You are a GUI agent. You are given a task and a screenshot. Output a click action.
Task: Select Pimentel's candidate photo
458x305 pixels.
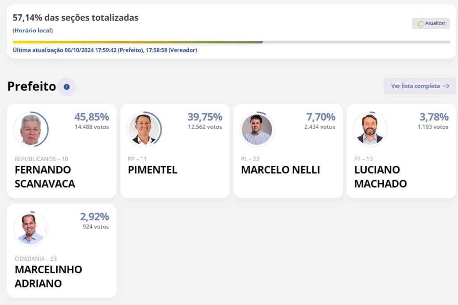(144, 129)
